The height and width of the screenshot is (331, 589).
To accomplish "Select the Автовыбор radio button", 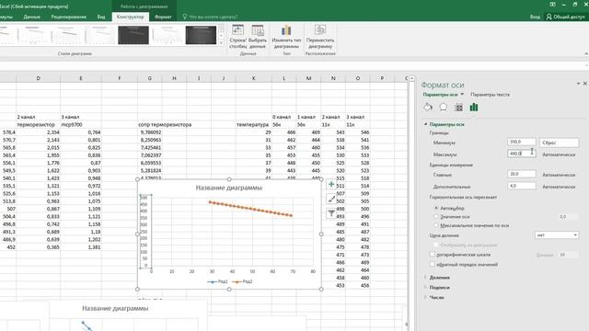I will click(436, 208).
